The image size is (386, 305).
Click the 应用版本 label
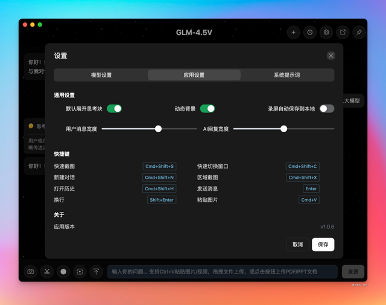[65, 227]
